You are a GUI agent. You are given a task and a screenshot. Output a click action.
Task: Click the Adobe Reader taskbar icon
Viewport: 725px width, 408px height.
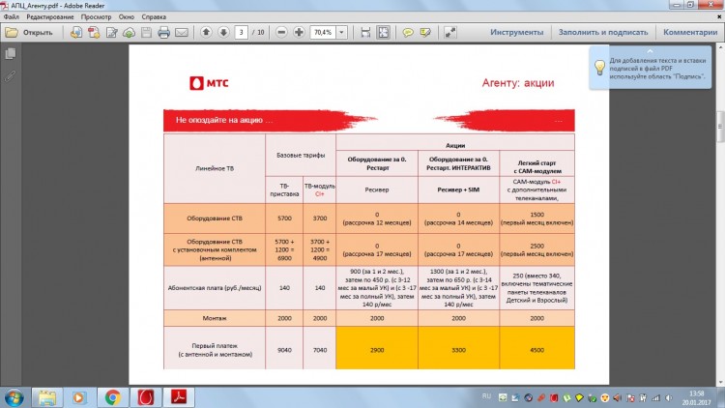(x=179, y=397)
